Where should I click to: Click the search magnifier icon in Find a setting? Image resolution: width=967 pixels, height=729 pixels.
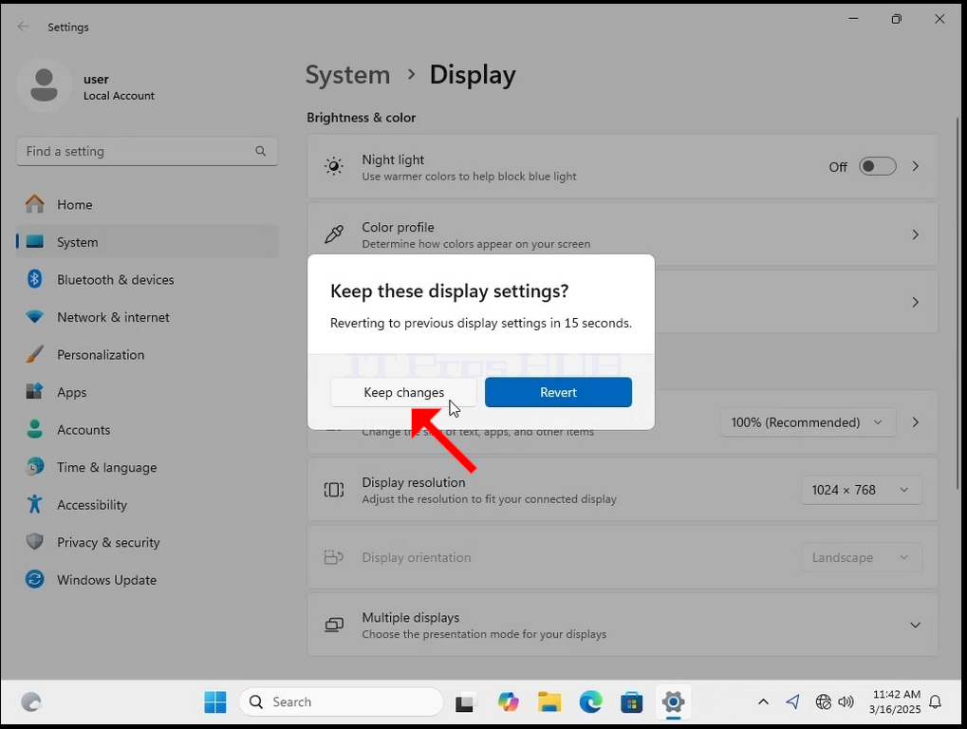pyautogui.click(x=261, y=151)
